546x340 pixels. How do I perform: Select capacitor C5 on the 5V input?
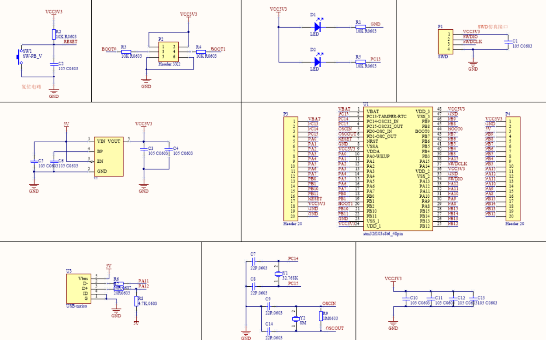(34, 161)
